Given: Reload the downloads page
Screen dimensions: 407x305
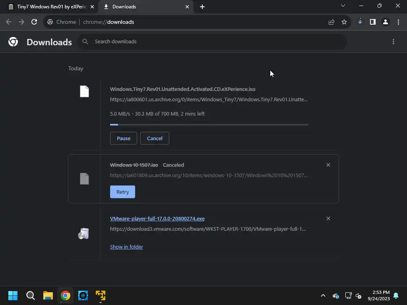Looking at the screenshot, I should [x=34, y=22].
